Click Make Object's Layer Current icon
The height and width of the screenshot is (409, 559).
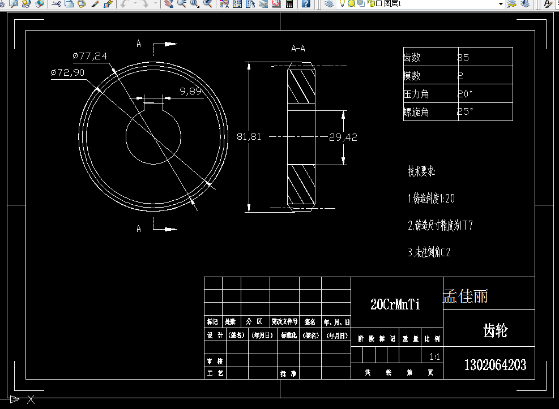coord(511,3)
